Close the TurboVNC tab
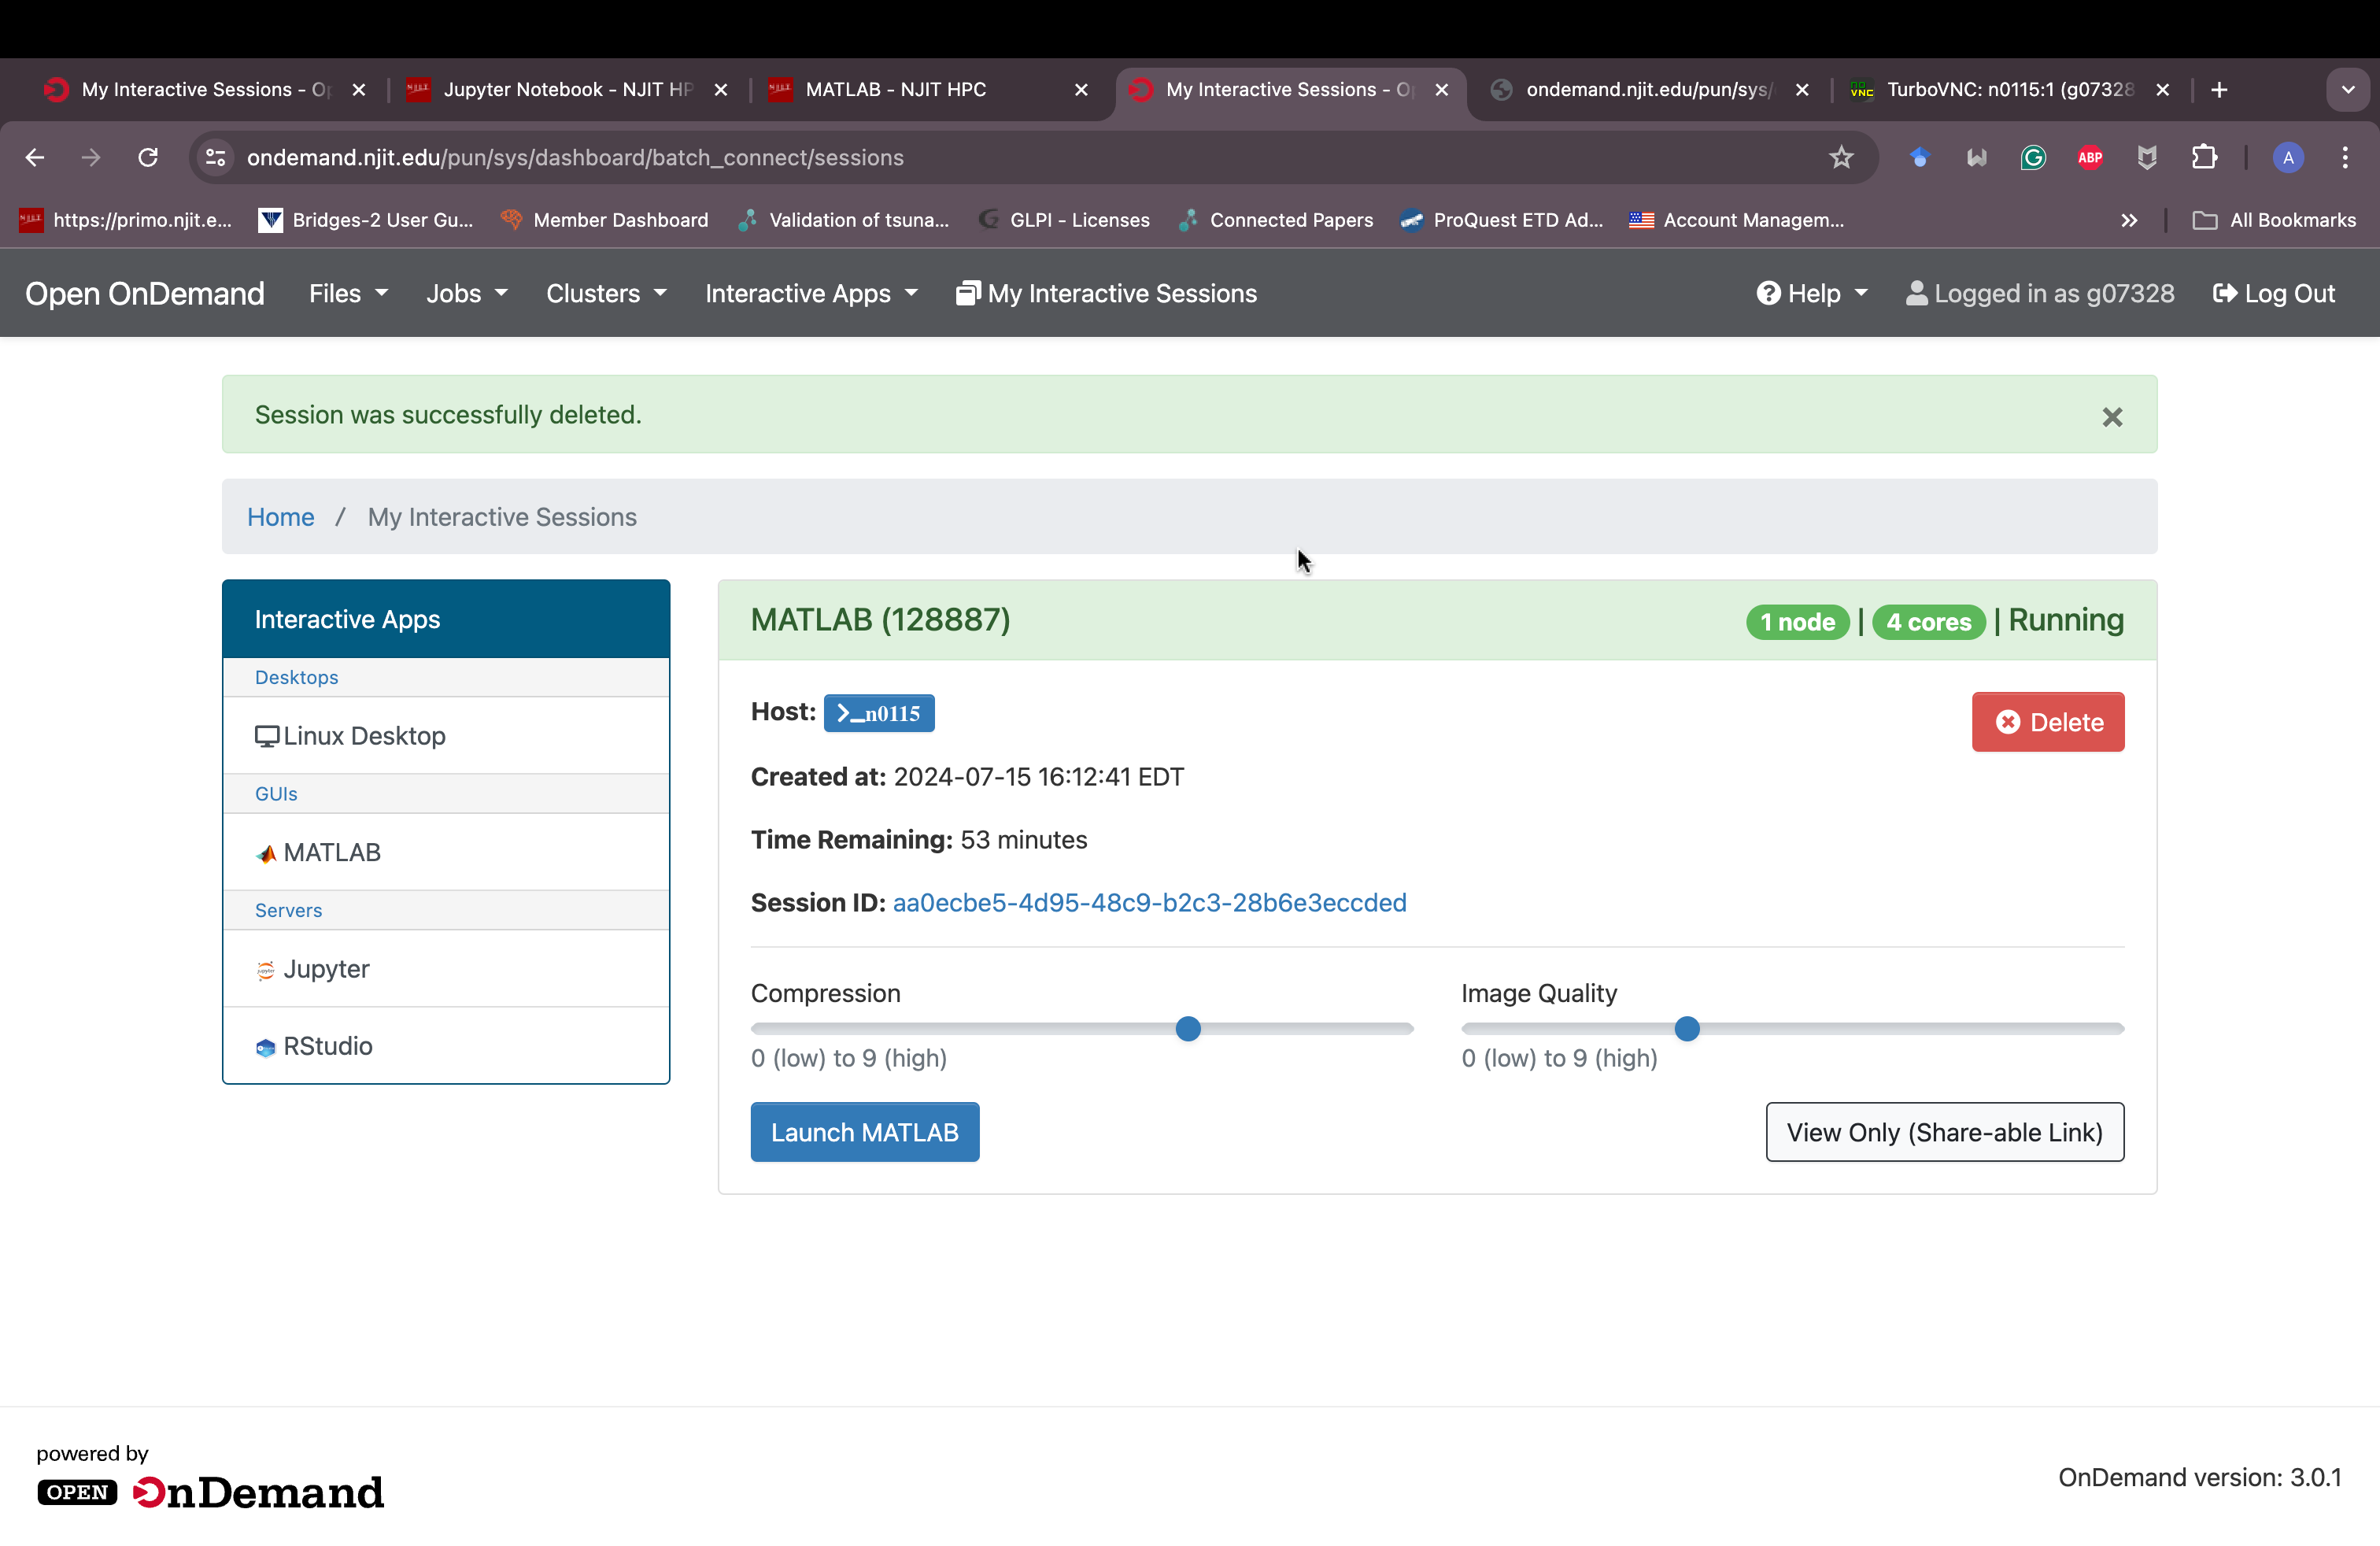The width and height of the screenshot is (2380, 1546). pos(2162,90)
